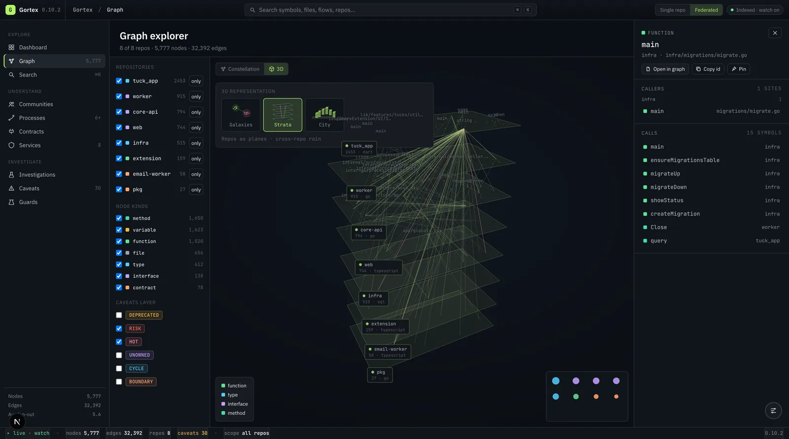
Task: Select the City 3D representation
Action: coord(324,115)
